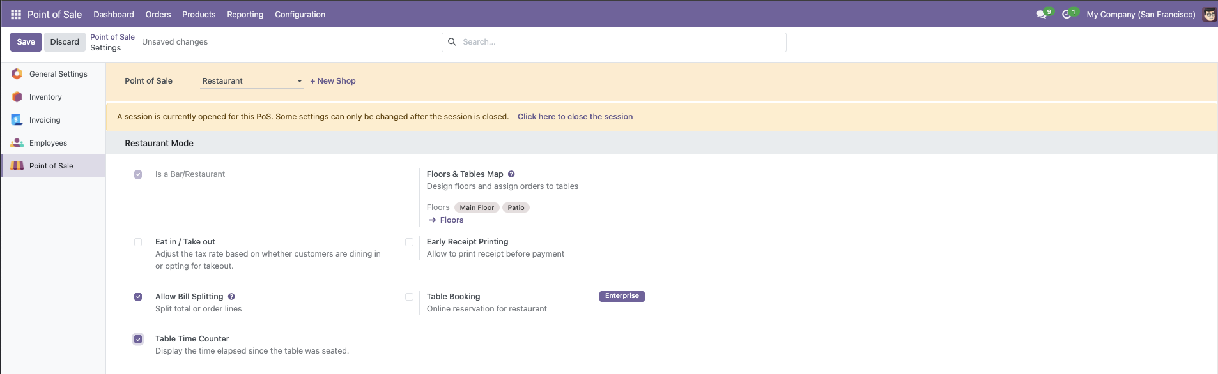Select Inventory in the sidebar
This screenshot has width=1218, height=374.
(54, 97)
